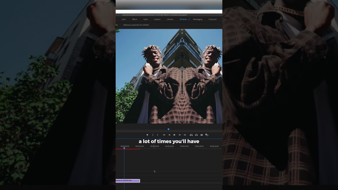Select the Reference: production ID_4782045 panel tab

[x=136, y=25]
